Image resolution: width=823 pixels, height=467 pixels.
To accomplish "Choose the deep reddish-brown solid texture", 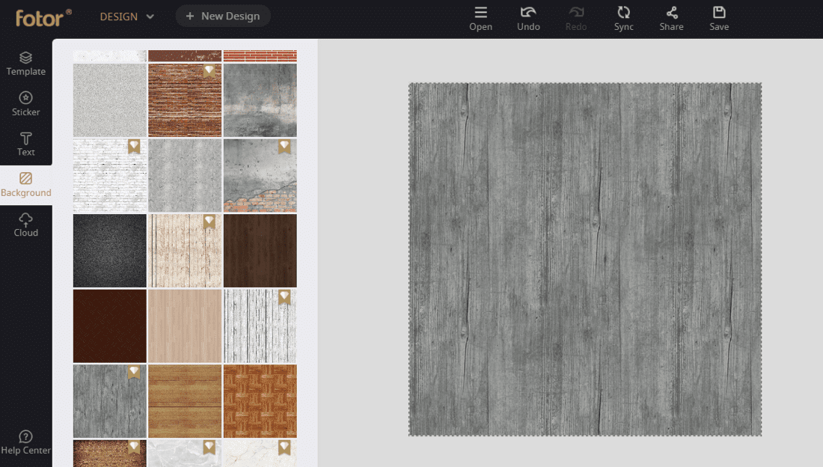I will coord(110,326).
